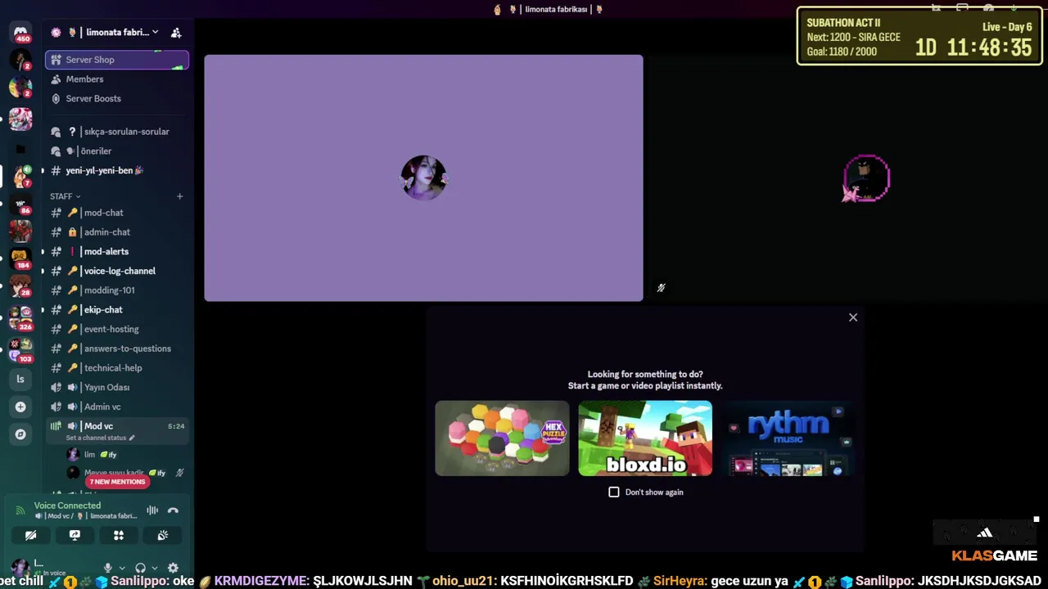
Task: Open noise suppression waveform icon
Action: tap(152, 510)
